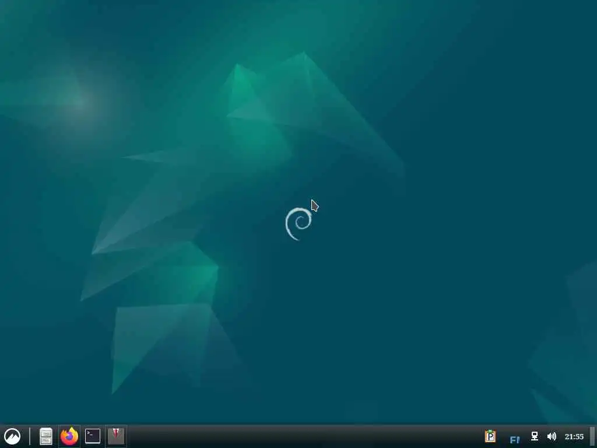The width and height of the screenshot is (597, 448).
Task: Open the network connection tray icon
Action: point(535,436)
